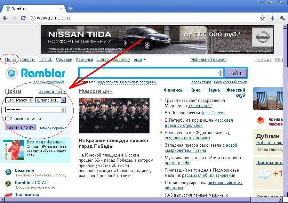Open Топ100 in top navigation
The height and width of the screenshot is (203, 288).
coord(46,60)
